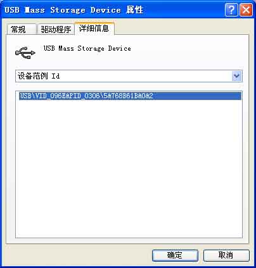This screenshot has width=256, height=268.
Task: Click the dialog title bar text
Action: point(74,10)
